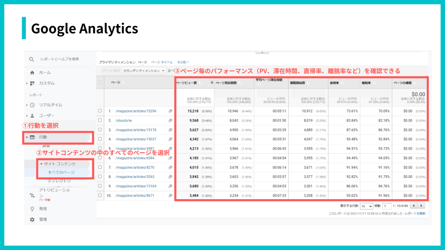
Task: Go to the previous page of results
Action: [414, 206]
